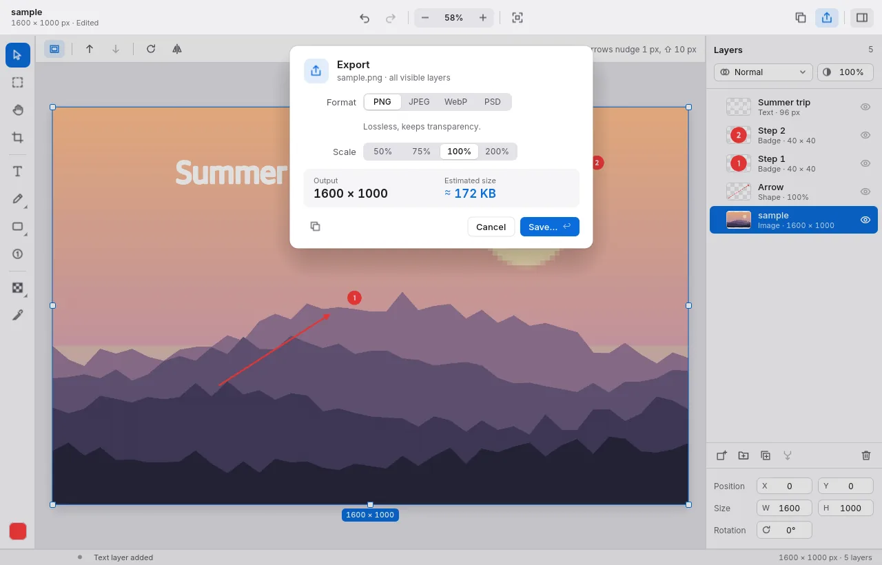
Task: Set export scale to 200%
Action: [497, 152]
